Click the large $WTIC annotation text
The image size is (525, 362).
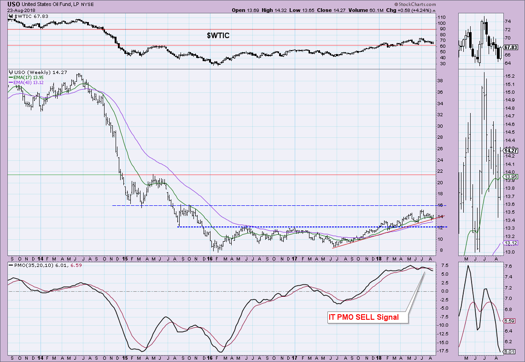coord(218,35)
